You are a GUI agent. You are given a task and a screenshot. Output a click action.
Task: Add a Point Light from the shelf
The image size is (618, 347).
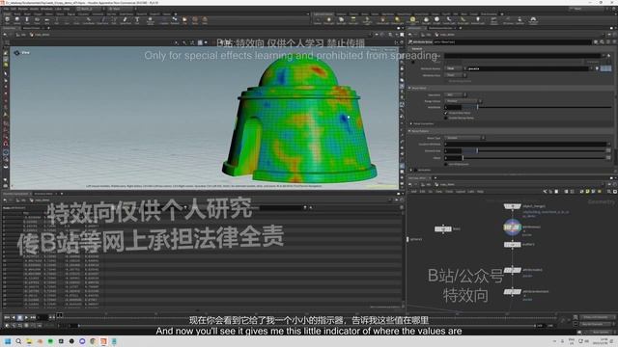click(329, 20)
